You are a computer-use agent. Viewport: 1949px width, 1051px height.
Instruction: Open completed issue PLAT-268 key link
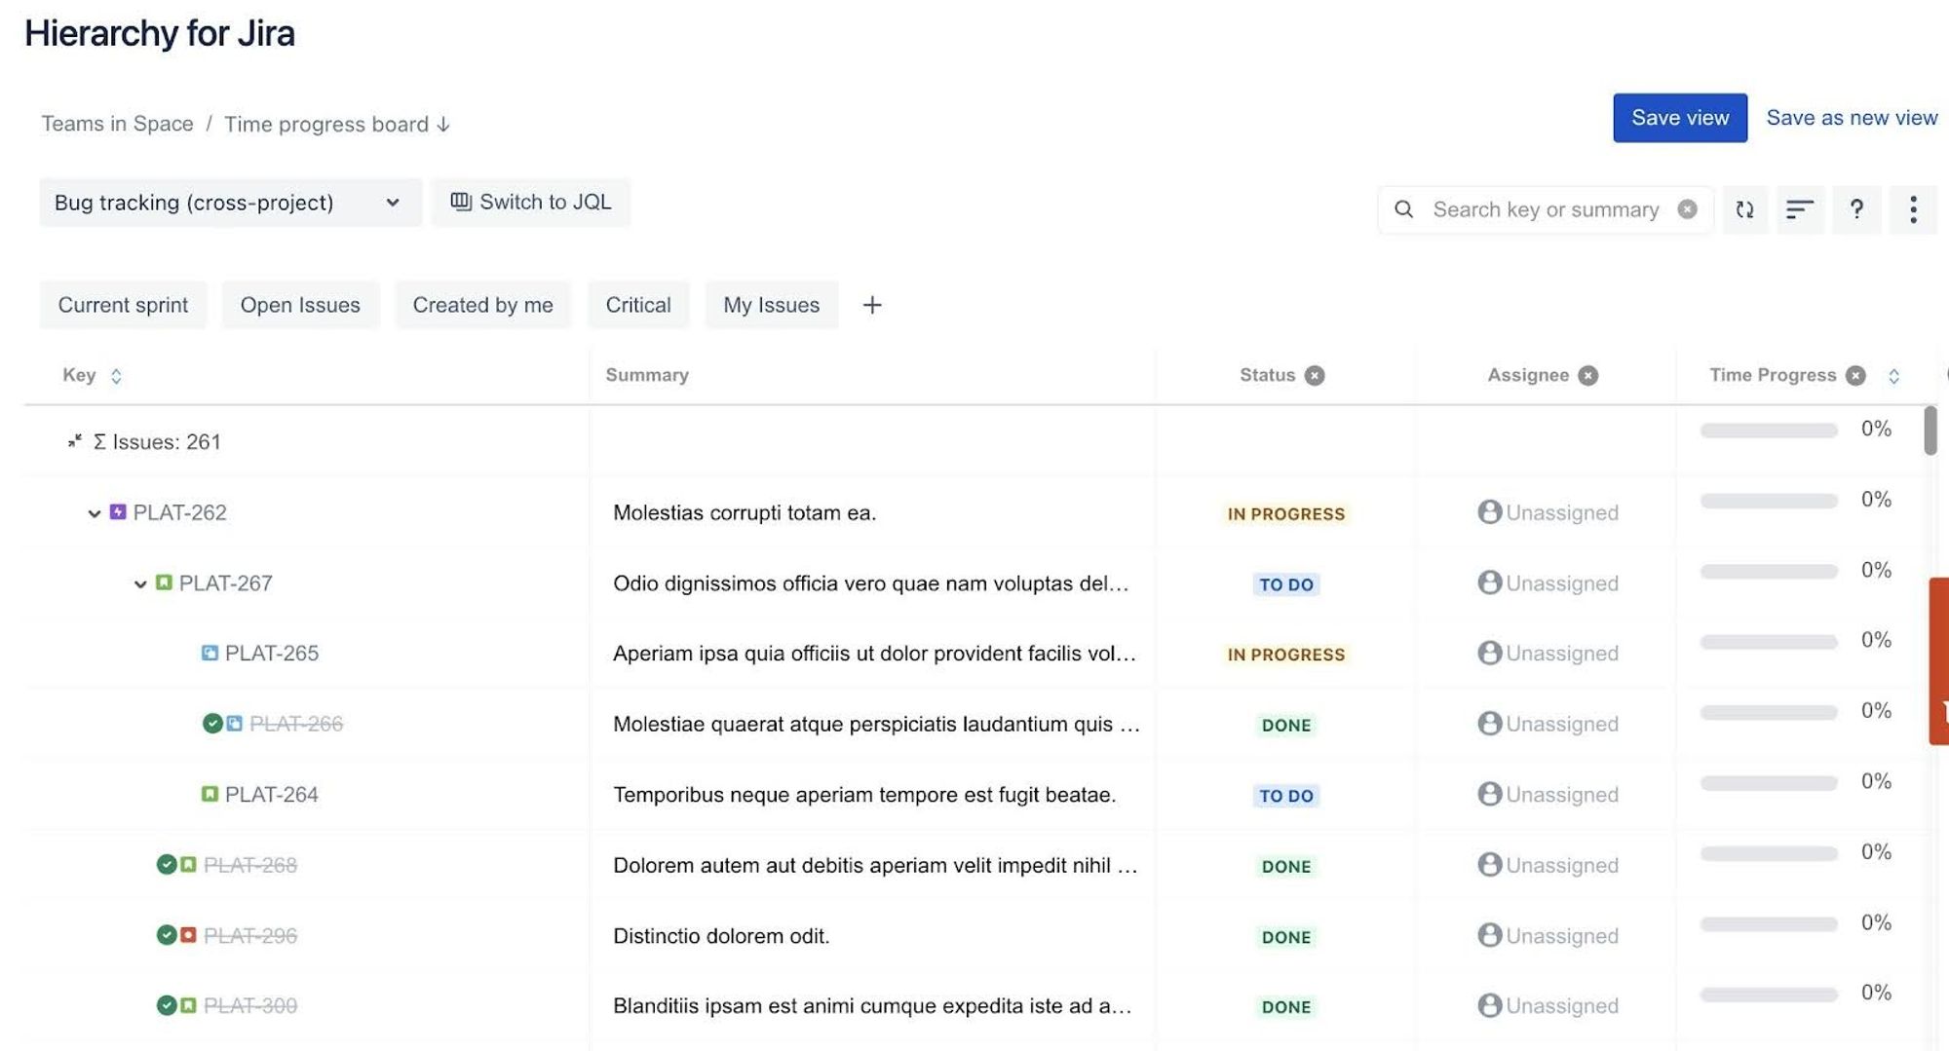250,864
